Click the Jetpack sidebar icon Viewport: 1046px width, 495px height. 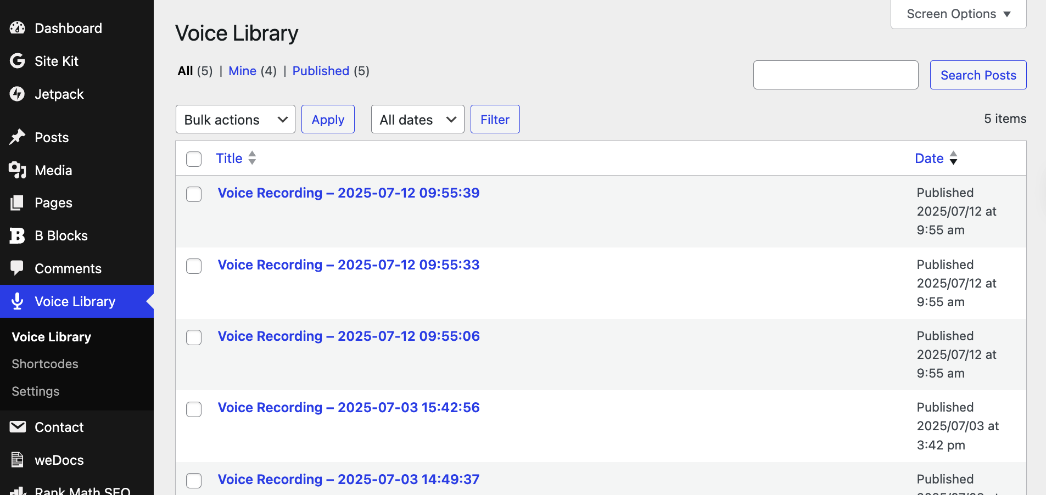tap(18, 94)
